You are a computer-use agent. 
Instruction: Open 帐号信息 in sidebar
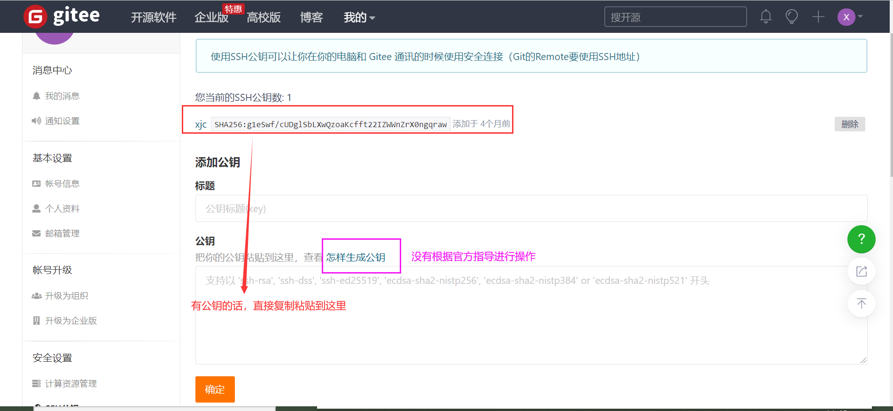tap(62, 183)
